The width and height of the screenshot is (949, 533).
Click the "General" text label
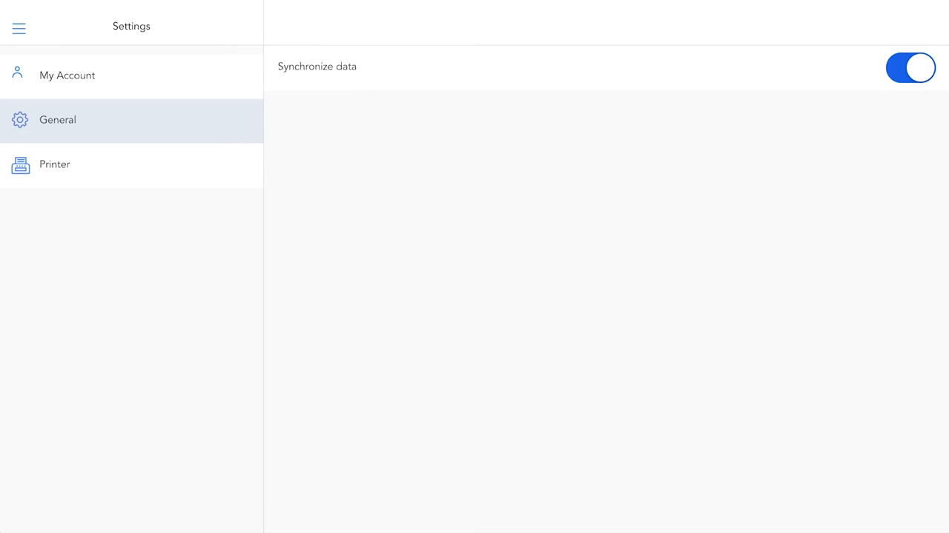57,120
